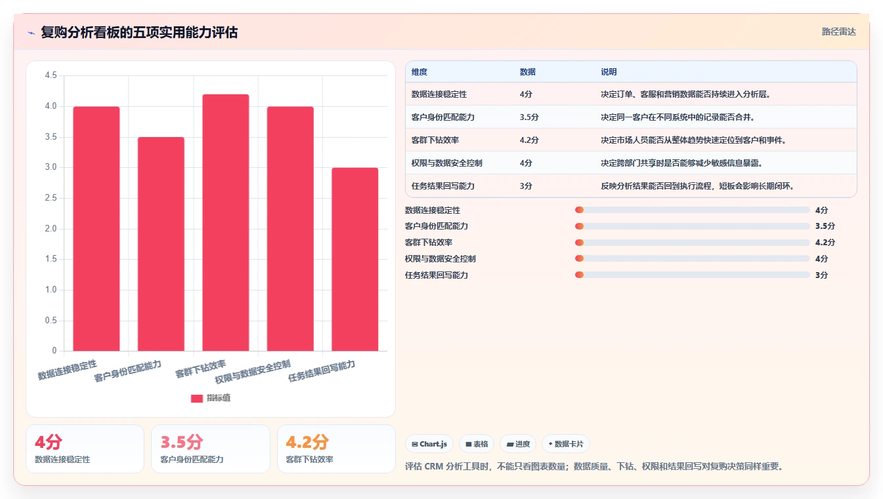Click the 数据连接稳定性 progress bar

692,210
